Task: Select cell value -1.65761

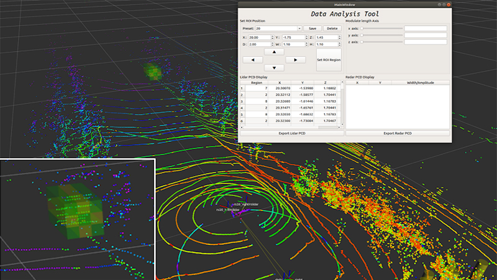Action: [x=303, y=108]
